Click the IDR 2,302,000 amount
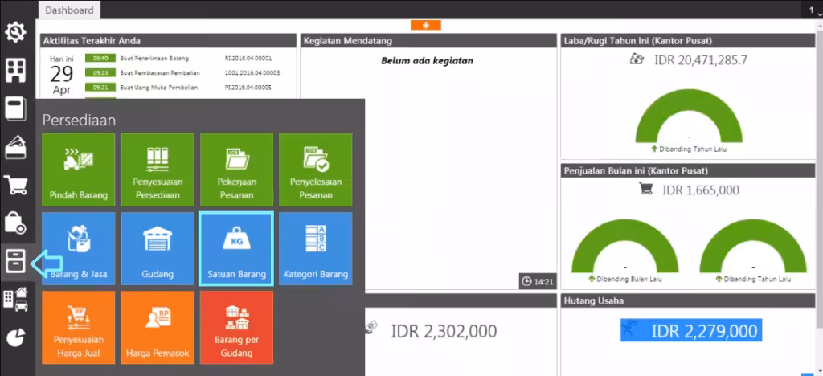 click(x=444, y=331)
